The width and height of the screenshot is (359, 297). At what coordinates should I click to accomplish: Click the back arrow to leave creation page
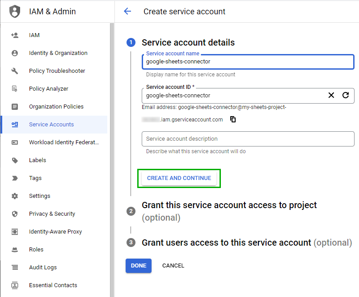[x=127, y=12]
